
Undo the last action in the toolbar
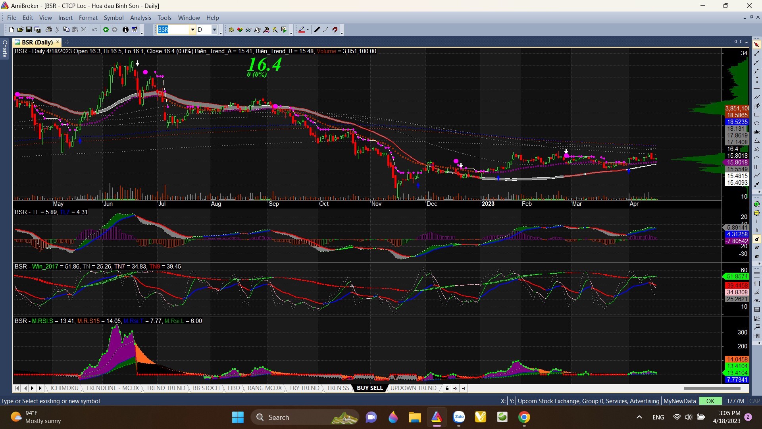click(x=94, y=30)
